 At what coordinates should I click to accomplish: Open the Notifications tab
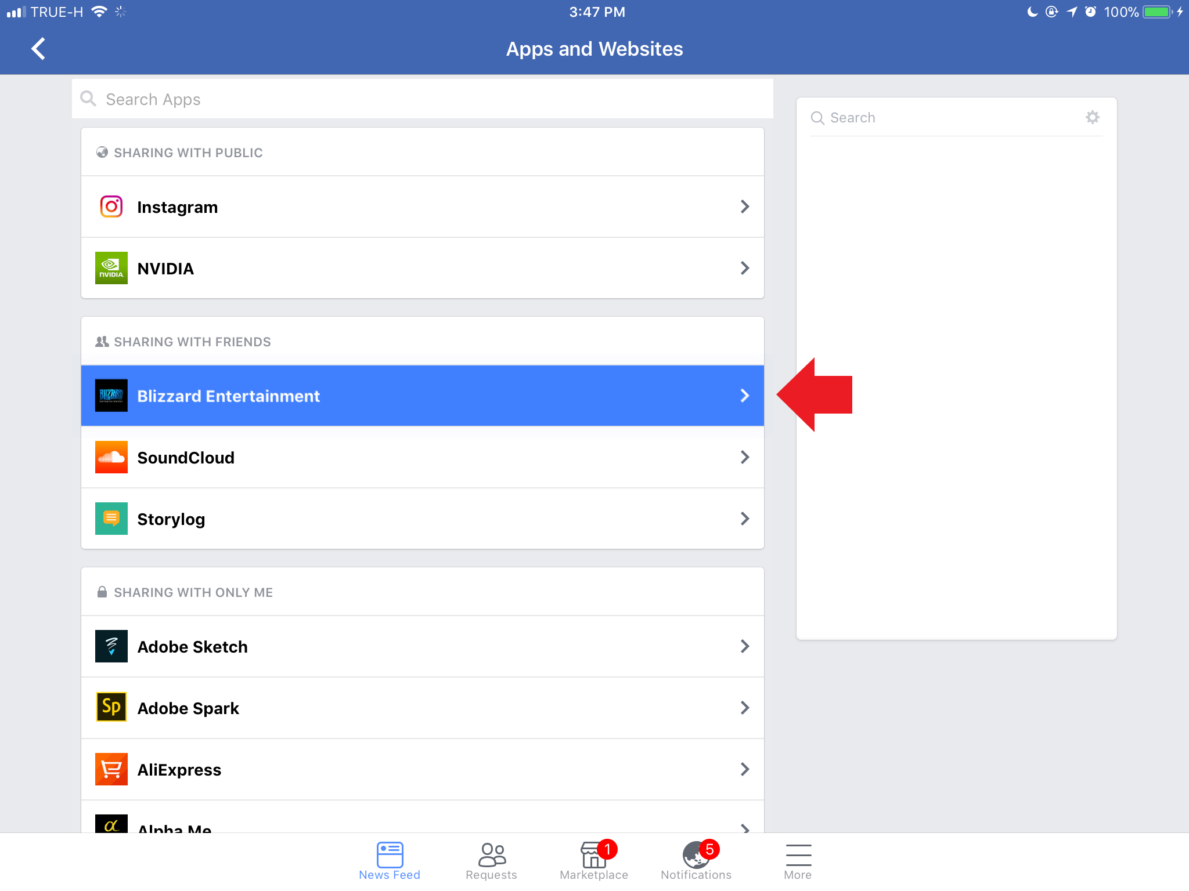(x=696, y=861)
